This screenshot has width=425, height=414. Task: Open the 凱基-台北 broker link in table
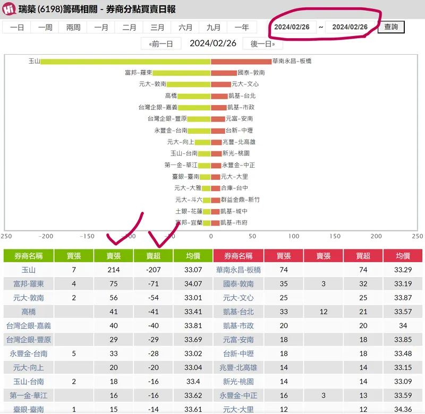point(238,312)
